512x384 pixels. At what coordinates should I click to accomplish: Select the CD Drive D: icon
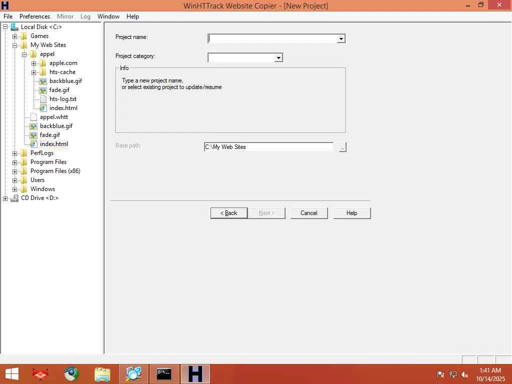coord(14,198)
